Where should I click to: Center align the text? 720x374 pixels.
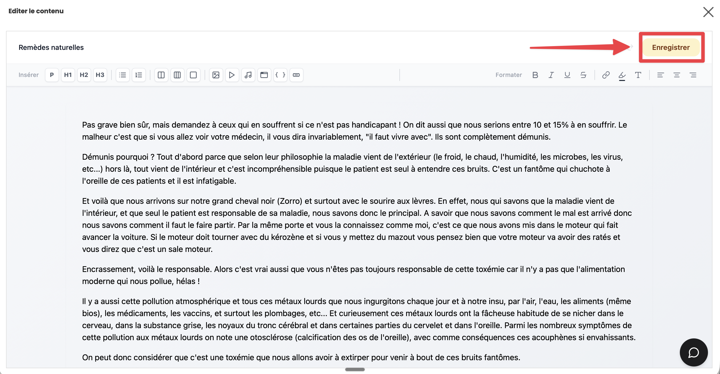(x=677, y=75)
